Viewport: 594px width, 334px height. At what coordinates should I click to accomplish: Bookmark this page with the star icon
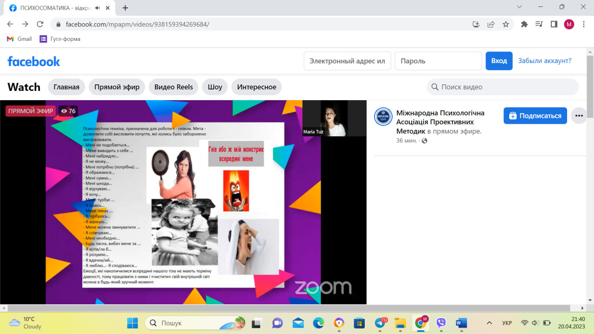coord(506,25)
